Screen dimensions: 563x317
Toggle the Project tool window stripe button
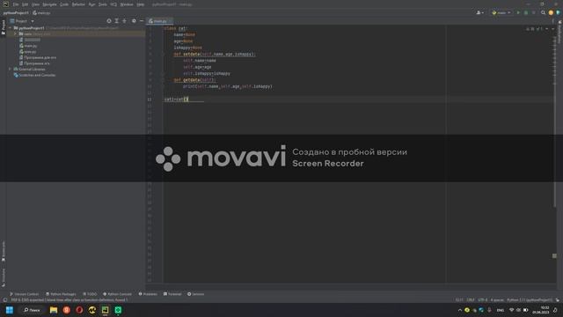pyautogui.click(x=4, y=27)
